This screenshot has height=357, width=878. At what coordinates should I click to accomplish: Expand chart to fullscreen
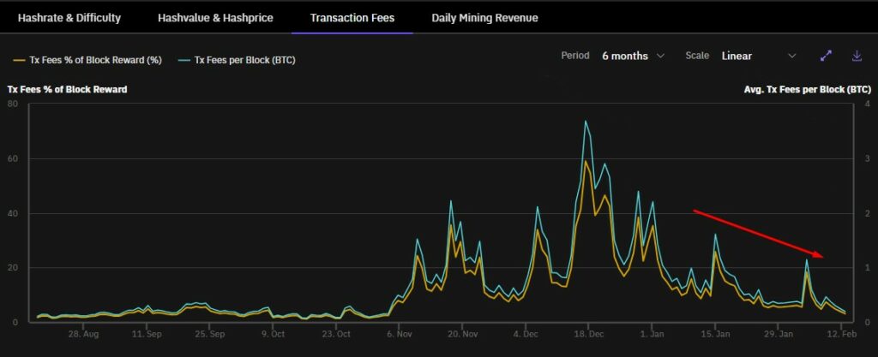pyautogui.click(x=826, y=56)
